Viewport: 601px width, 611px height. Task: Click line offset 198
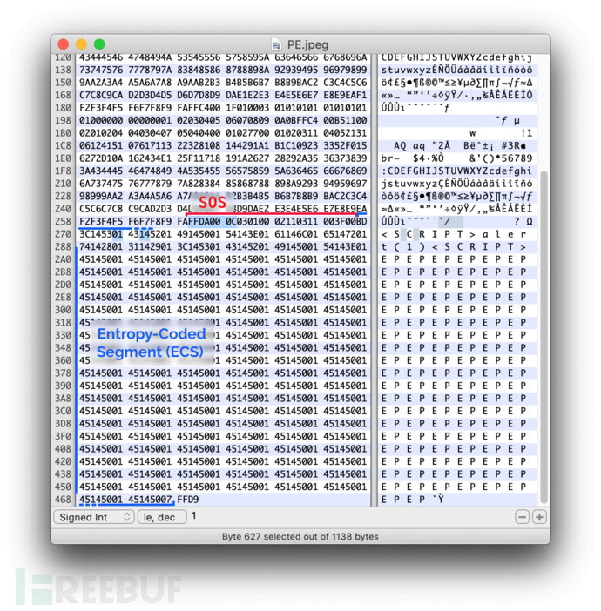point(63,120)
